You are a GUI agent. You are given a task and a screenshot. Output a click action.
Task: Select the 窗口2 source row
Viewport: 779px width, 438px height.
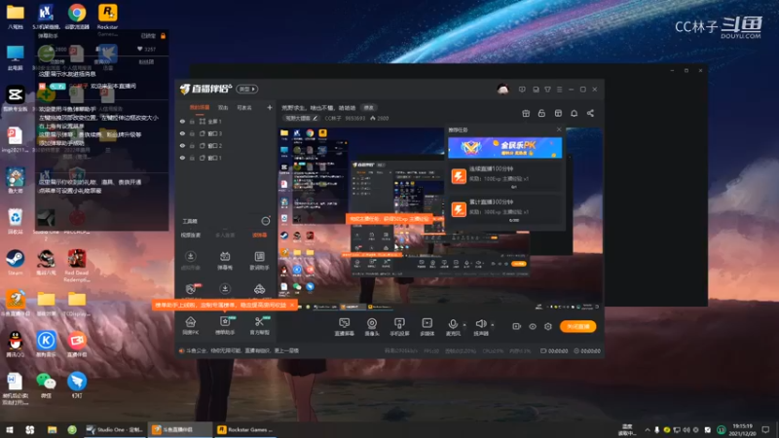coord(226,145)
